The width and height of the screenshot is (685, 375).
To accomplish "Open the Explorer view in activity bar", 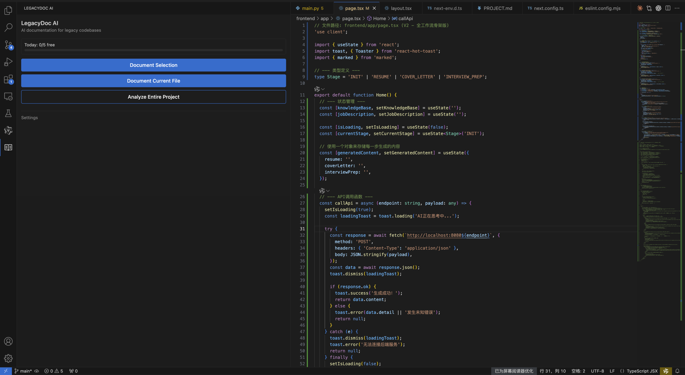I will click(8, 10).
